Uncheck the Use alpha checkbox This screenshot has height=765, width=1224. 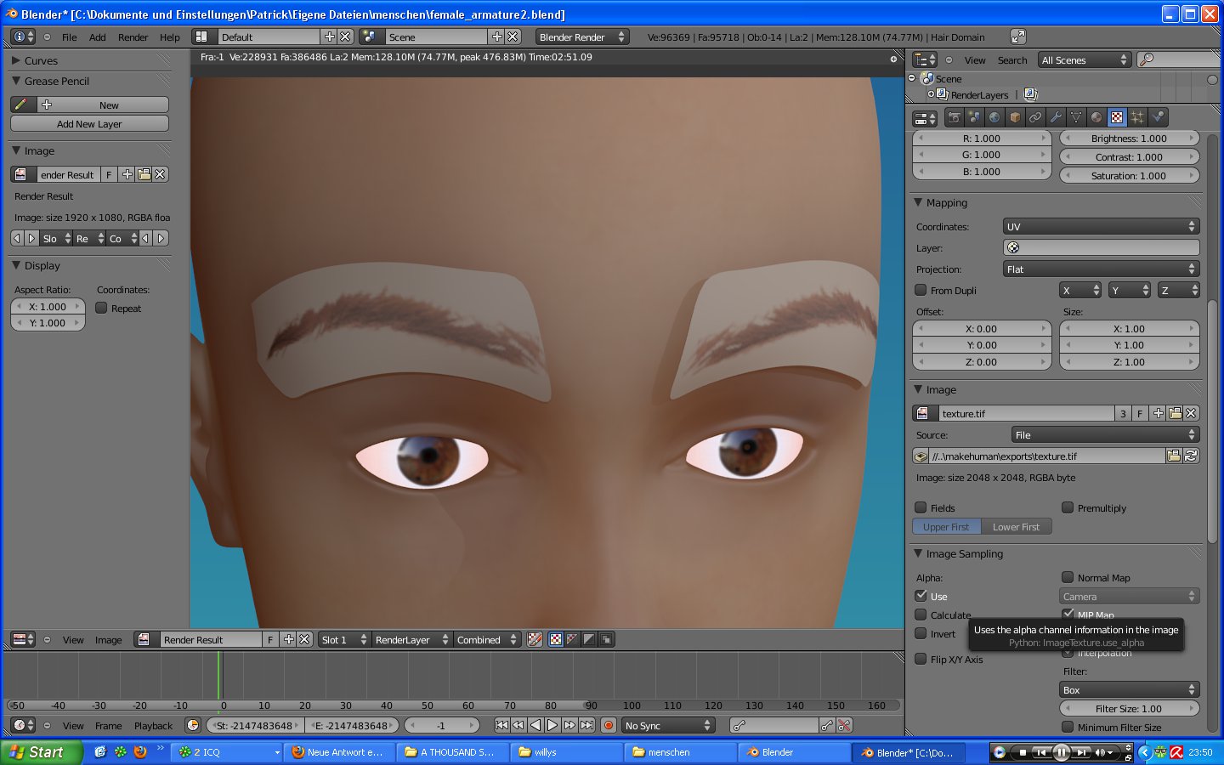(x=921, y=596)
